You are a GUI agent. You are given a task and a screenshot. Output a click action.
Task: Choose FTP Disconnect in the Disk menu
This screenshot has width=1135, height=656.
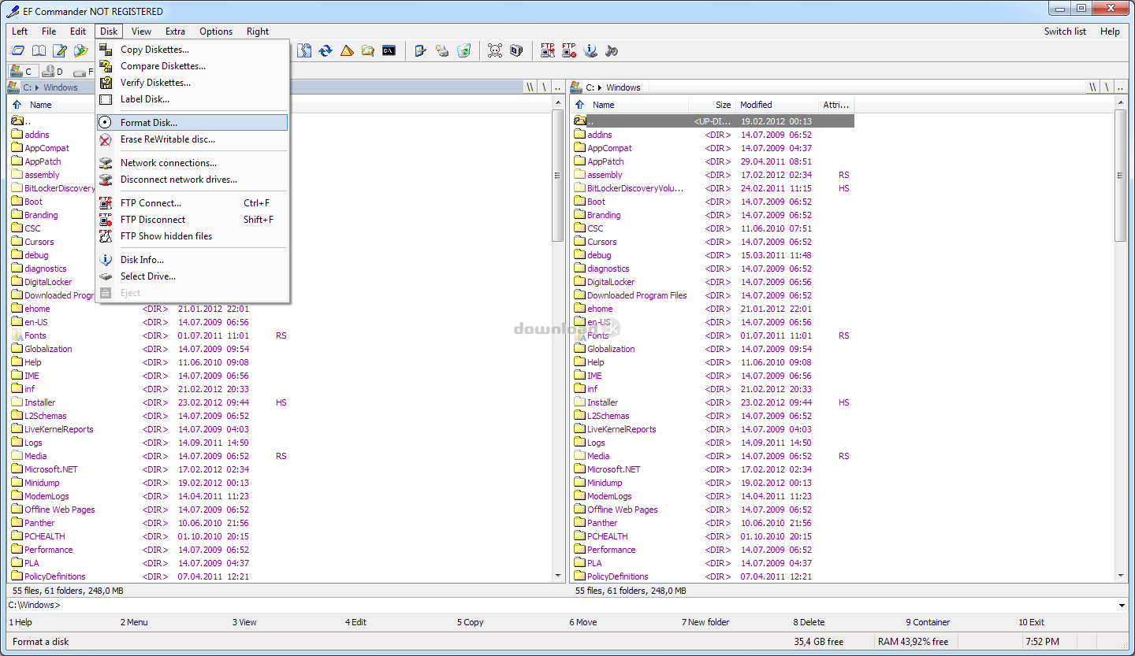(x=192, y=220)
